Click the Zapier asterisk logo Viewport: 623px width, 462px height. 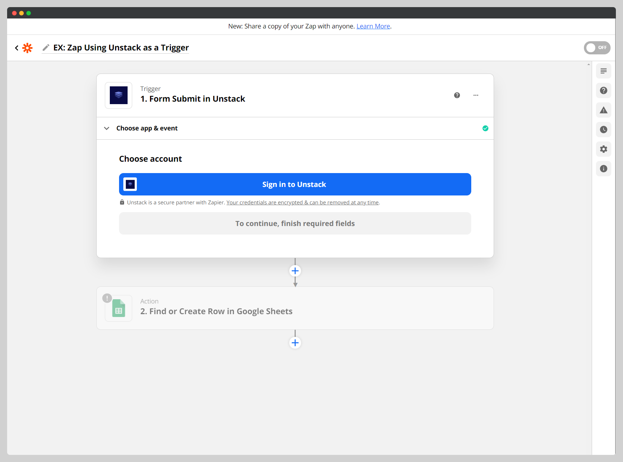[27, 48]
